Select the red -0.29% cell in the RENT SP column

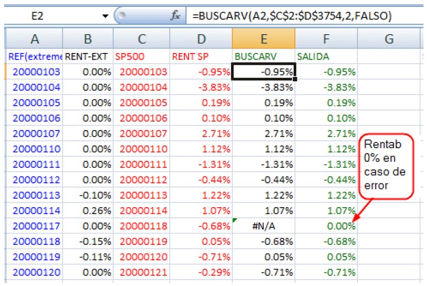[x=201, y=272]
